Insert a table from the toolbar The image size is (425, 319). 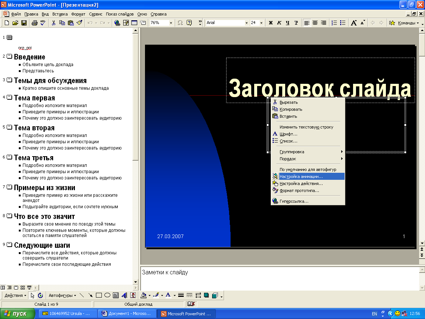(134, 23)
